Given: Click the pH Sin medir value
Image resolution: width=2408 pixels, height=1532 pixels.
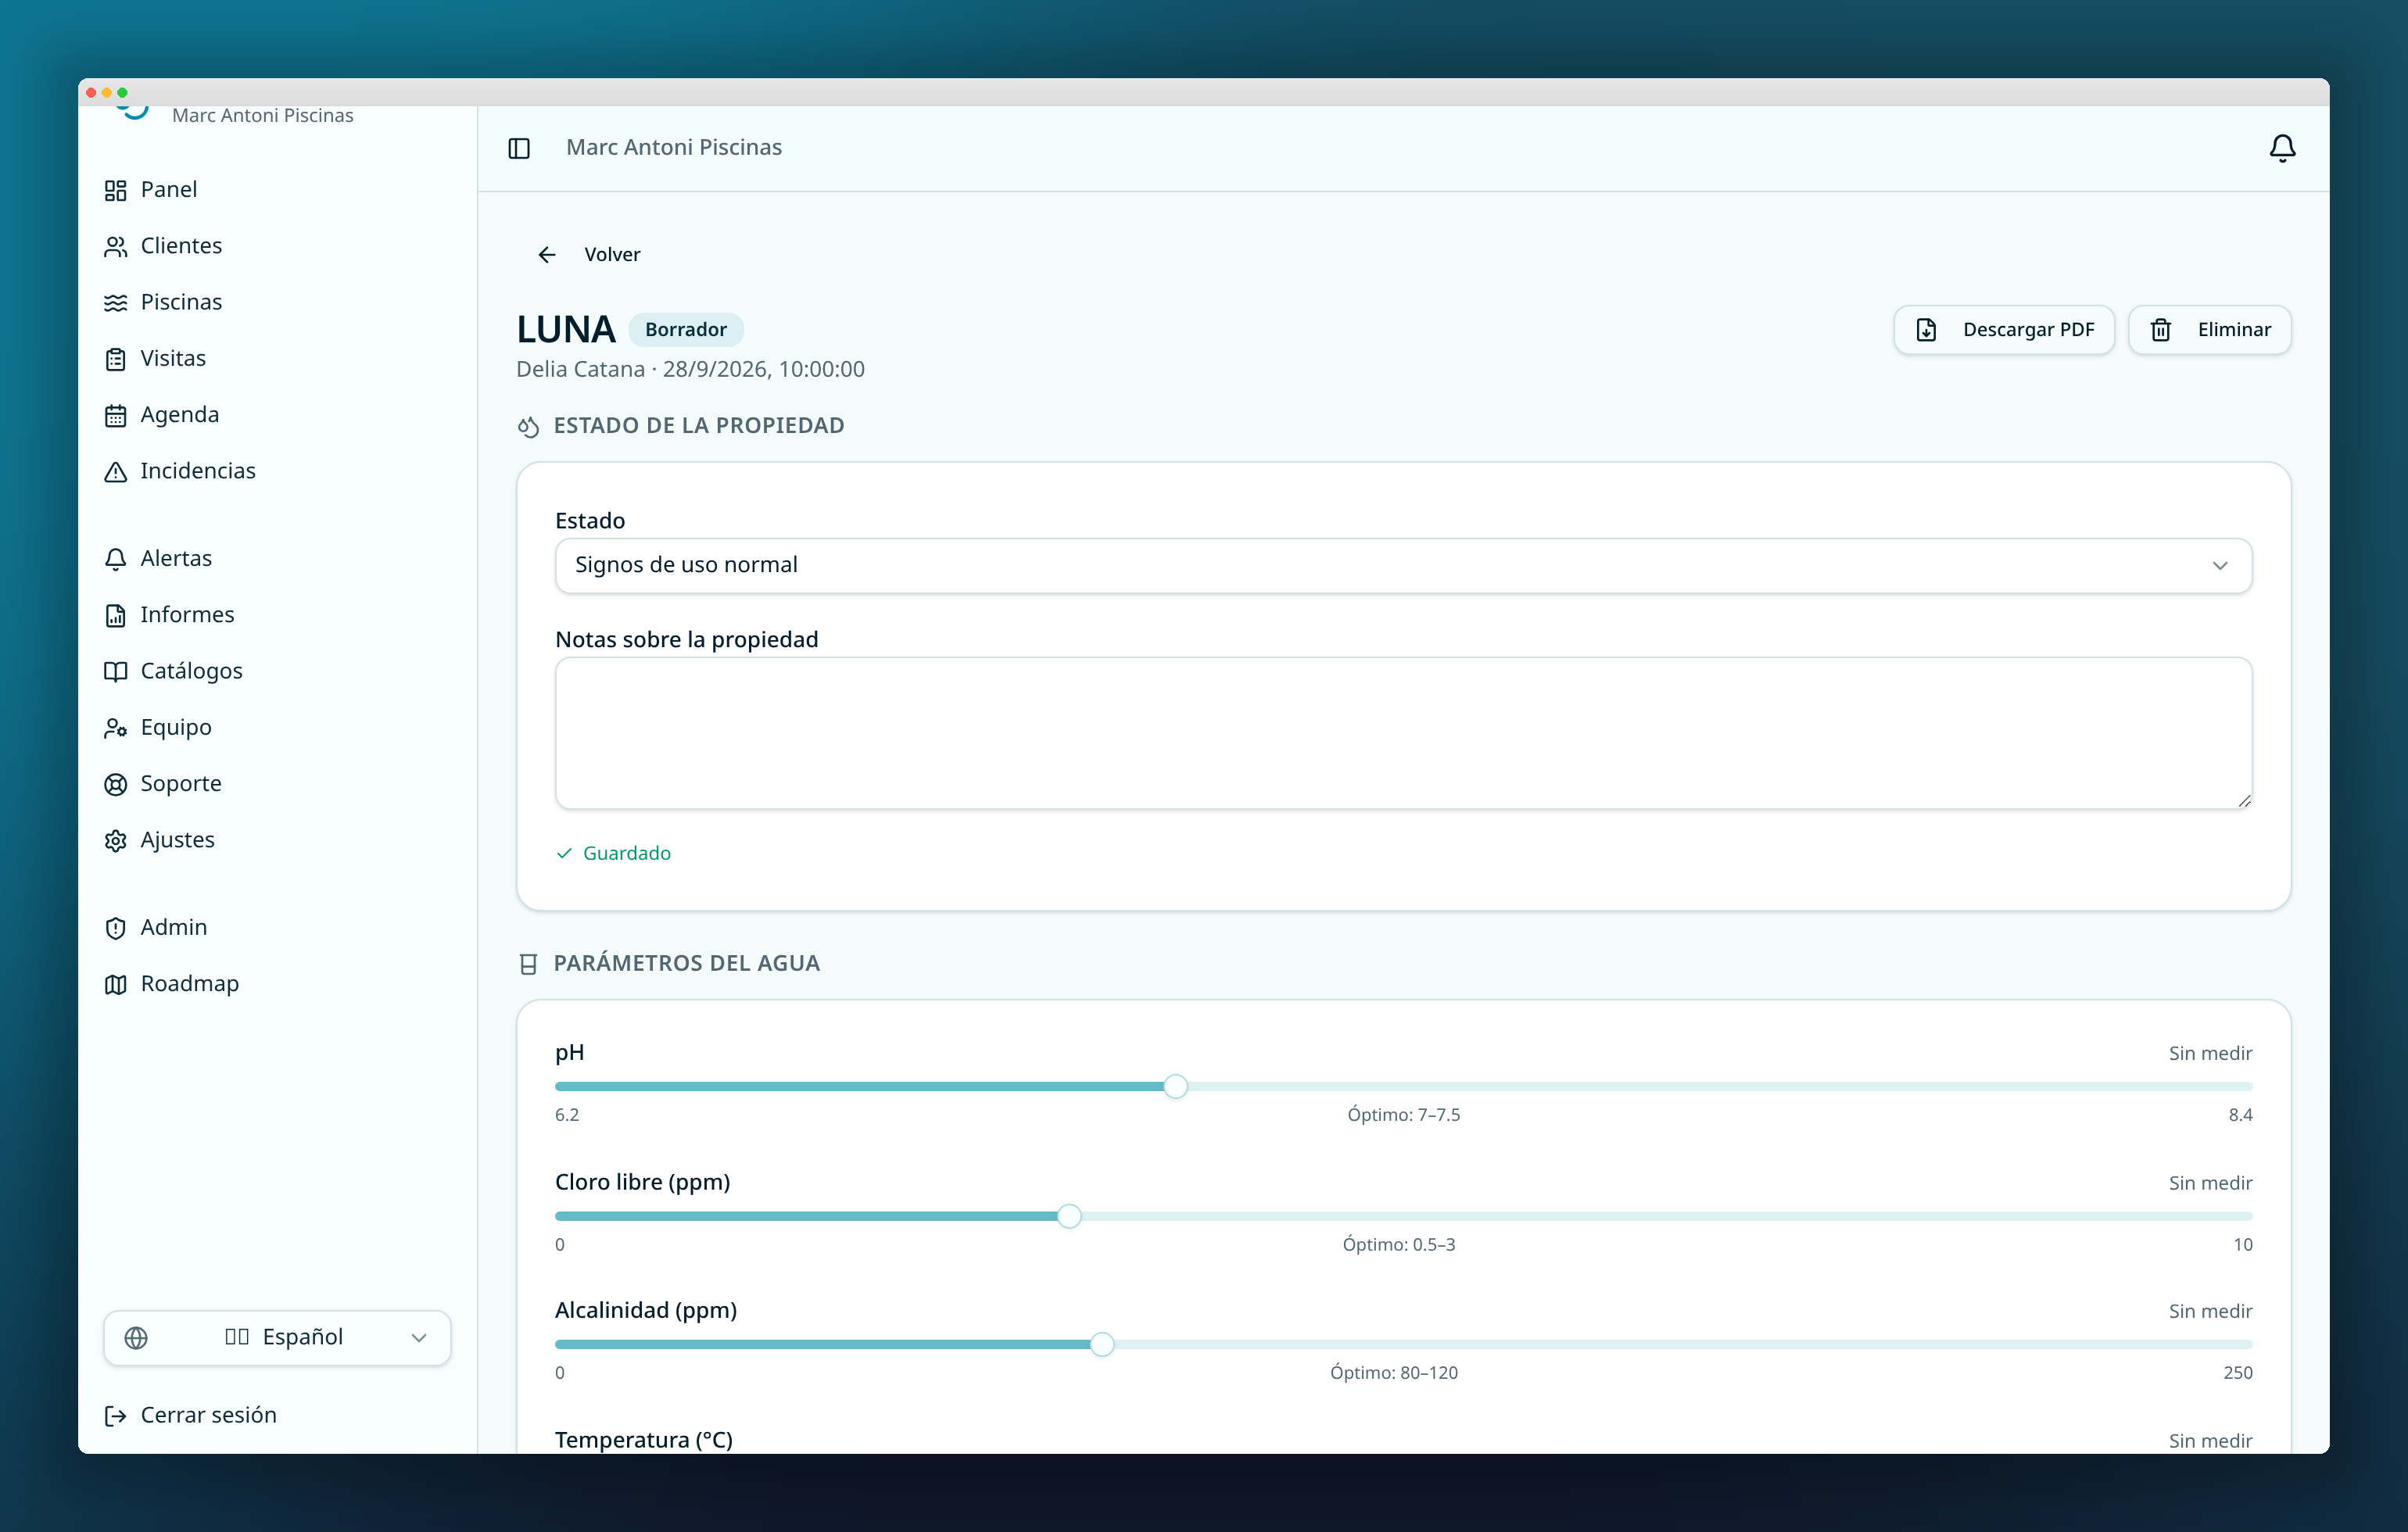Looking at the screenshot, I should click(x=2210, y=1053).
